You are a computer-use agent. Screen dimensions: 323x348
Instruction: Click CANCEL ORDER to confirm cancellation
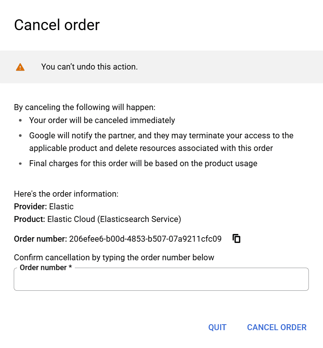(276, 327)
